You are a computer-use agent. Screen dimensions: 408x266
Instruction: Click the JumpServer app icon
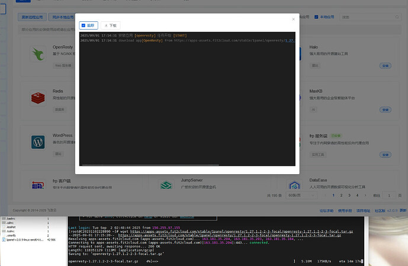click(x=166, y=185)
